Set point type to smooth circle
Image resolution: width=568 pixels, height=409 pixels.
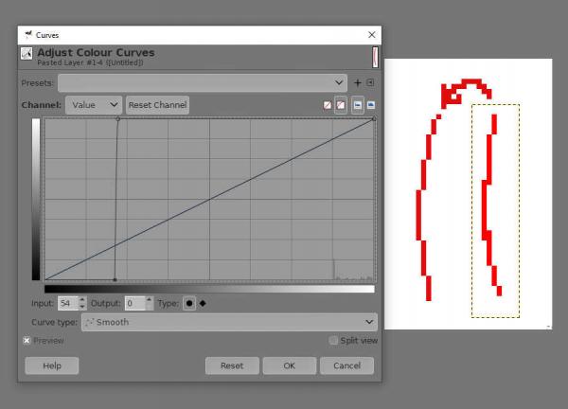click(x=189, y=303)
